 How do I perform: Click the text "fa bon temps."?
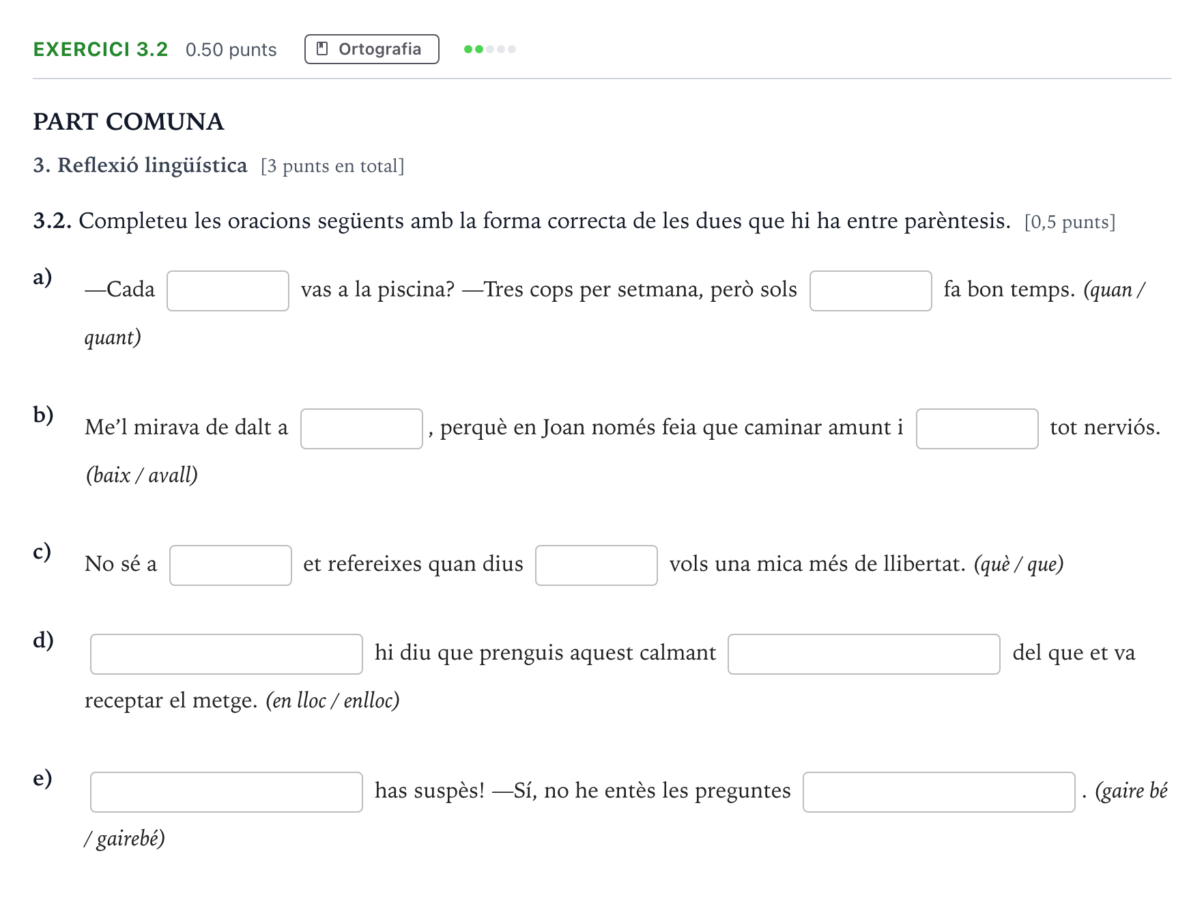(x=1009, y=290)
